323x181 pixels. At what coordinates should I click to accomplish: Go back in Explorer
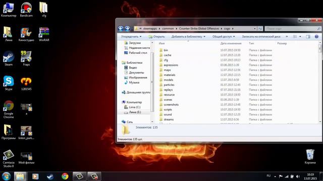121,29
